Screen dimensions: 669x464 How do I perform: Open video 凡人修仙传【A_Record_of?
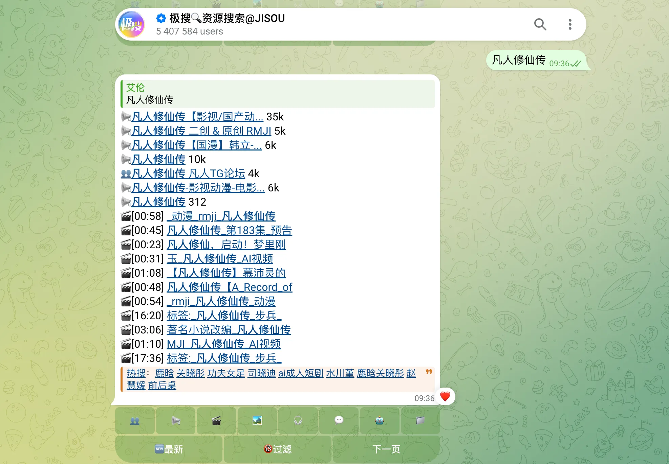(x=230, y=287)
